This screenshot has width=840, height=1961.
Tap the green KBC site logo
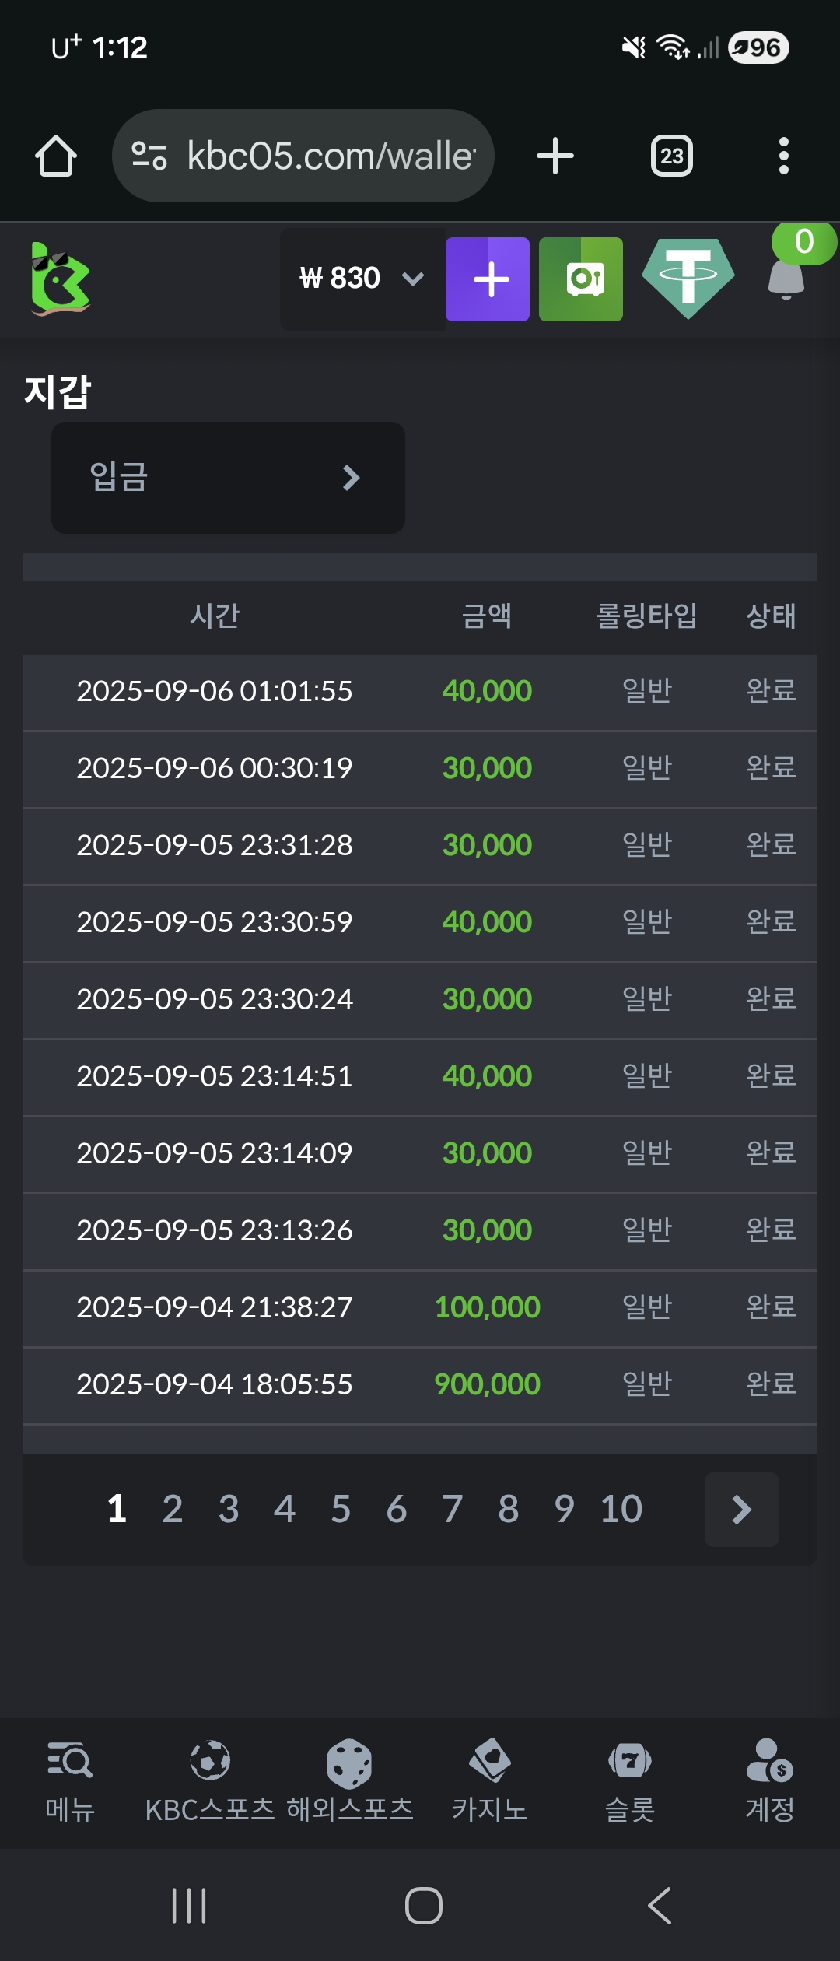pyautogui.click(x=60, y=279)
